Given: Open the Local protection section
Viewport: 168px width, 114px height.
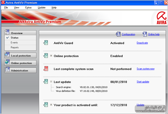Looking at the screenshot, I should 20,55.
